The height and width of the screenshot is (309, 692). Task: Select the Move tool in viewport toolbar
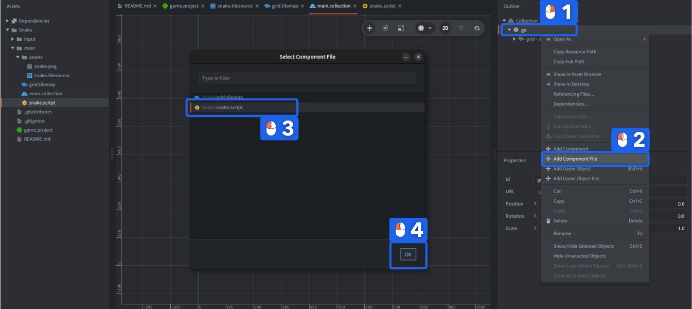tap(369, 28)
